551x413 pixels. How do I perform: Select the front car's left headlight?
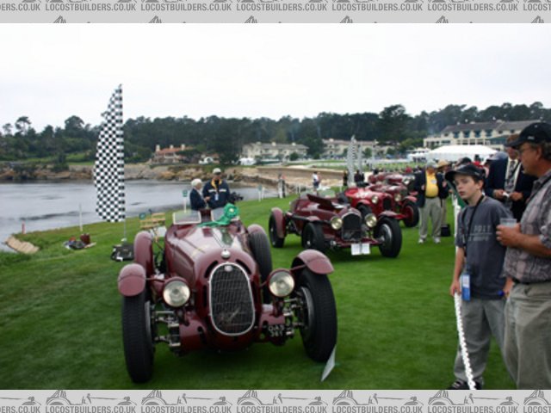tap(176, 293)
